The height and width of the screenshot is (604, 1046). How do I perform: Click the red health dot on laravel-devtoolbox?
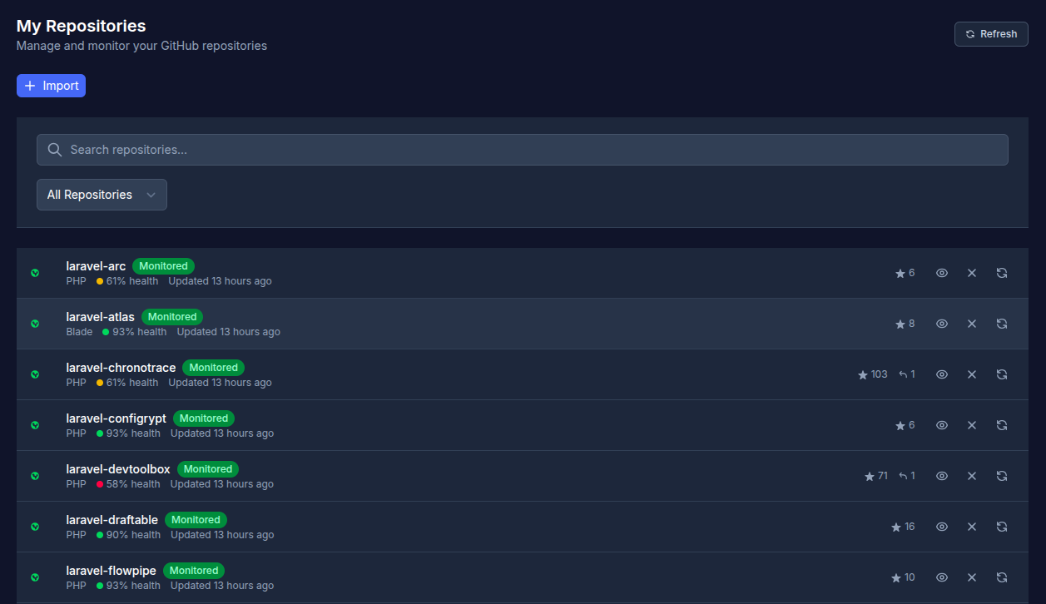[x=100, y=484]
